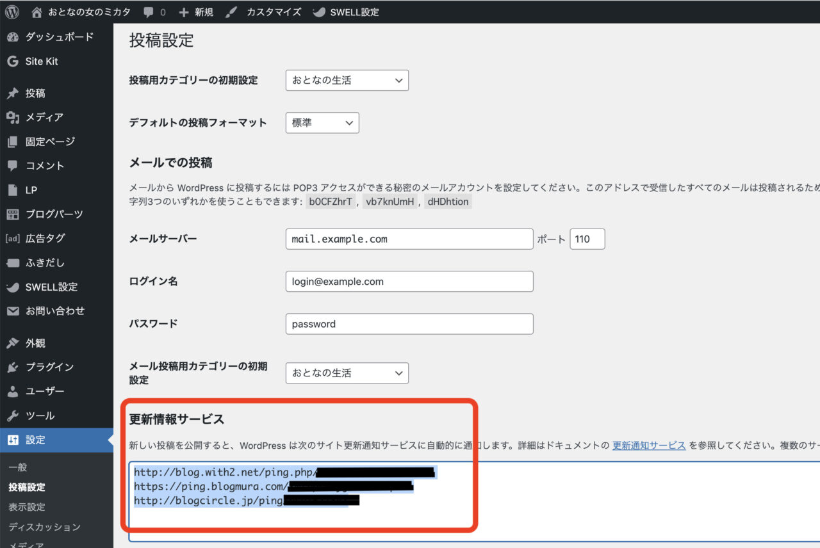Click the SWELL logo icon in admin bar
Image resolution: width=820 pixels, height=548 pixels.
318,12
